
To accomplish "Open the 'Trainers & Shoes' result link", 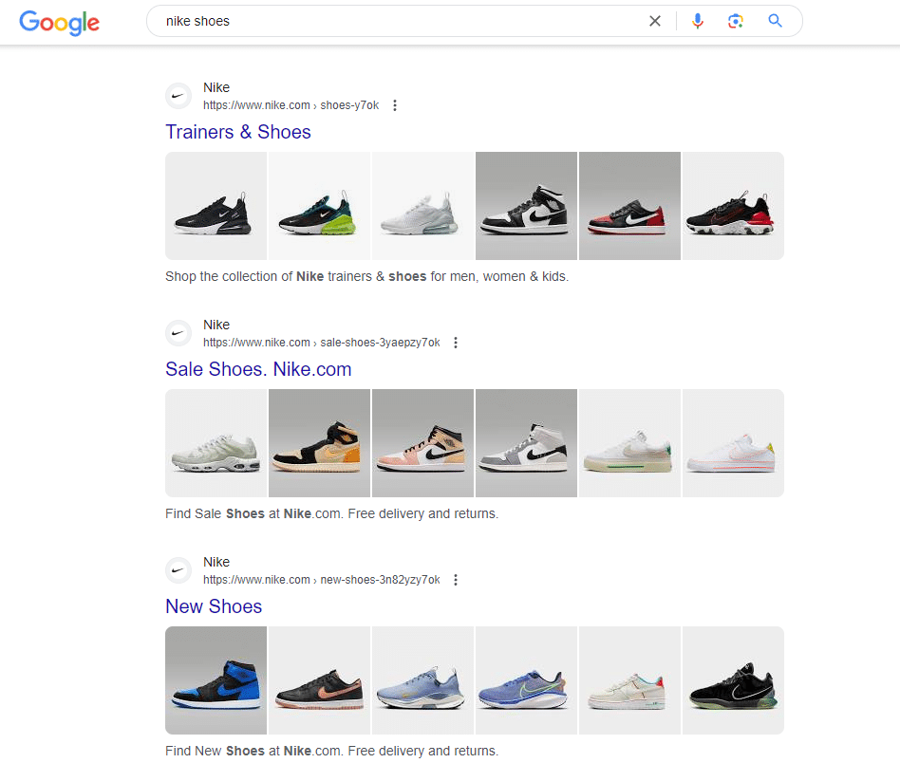I will 238,132.
